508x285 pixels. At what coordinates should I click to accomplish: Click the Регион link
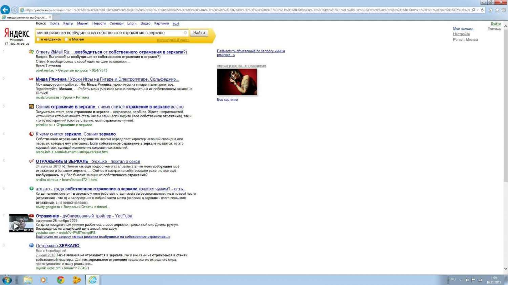point(459,40)
